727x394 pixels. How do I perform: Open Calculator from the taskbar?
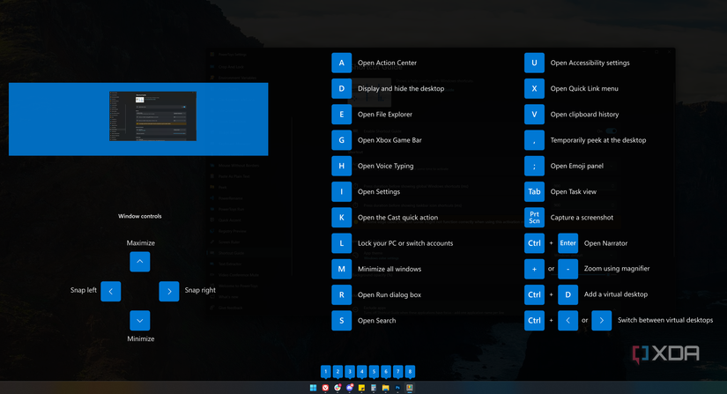(x=374, y=388)
